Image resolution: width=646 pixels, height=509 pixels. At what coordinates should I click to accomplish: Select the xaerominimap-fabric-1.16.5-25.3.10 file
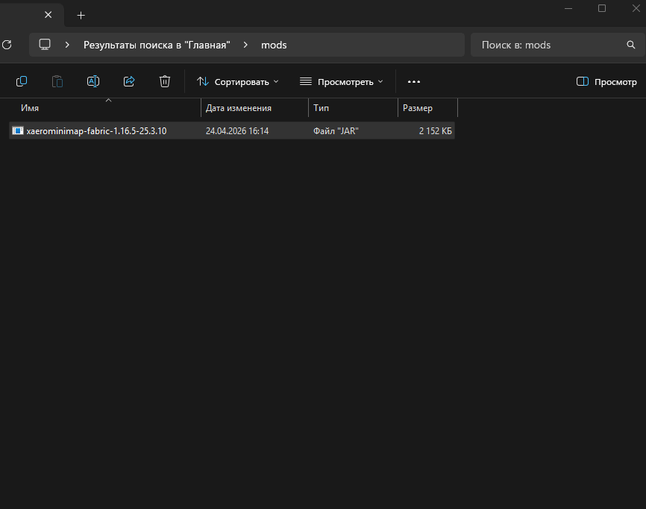pyautogui.click(x=96, y=131)
